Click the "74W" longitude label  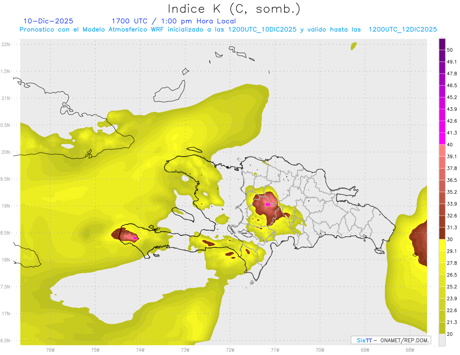point(140,350)
